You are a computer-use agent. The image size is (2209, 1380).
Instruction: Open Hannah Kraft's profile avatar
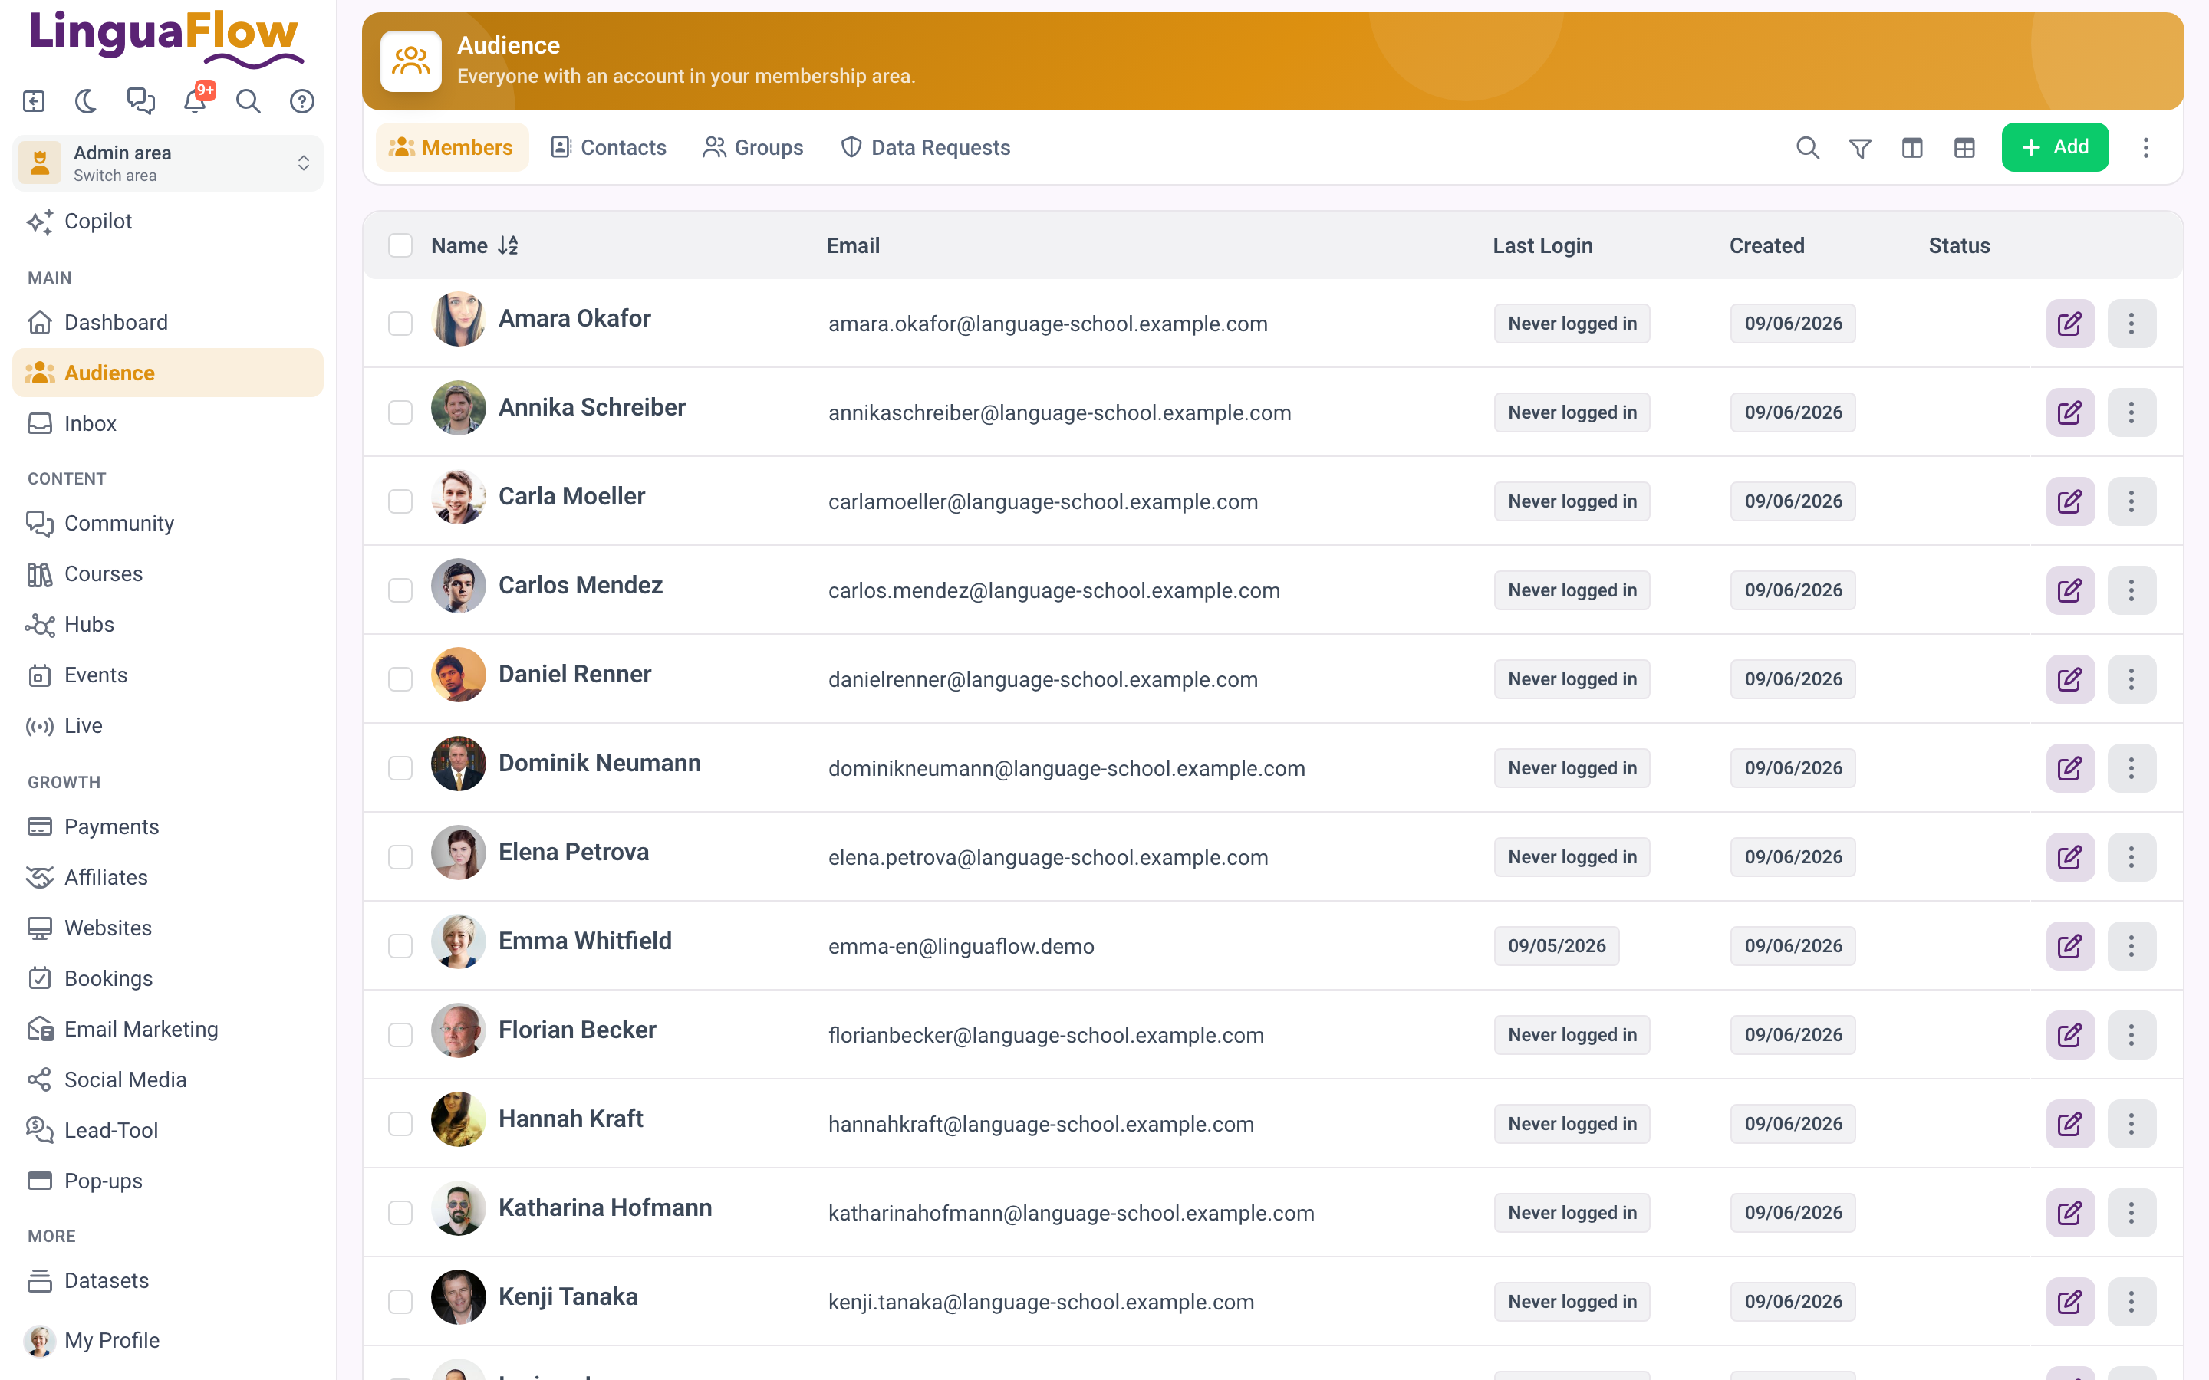(x=458, y=1119)
